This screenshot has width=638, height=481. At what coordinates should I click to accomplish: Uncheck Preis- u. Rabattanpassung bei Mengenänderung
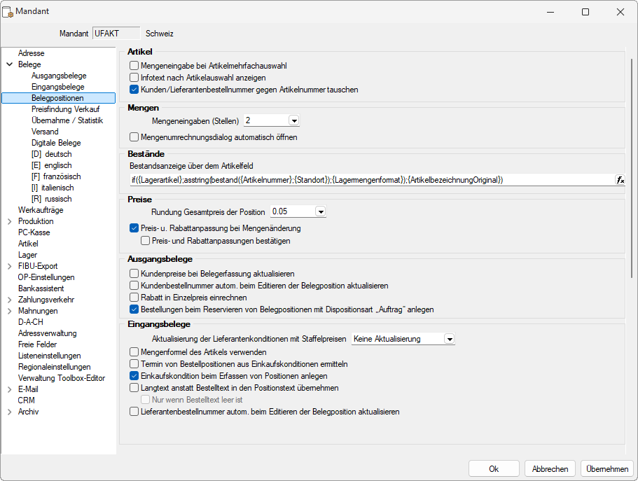coord(134,228)
